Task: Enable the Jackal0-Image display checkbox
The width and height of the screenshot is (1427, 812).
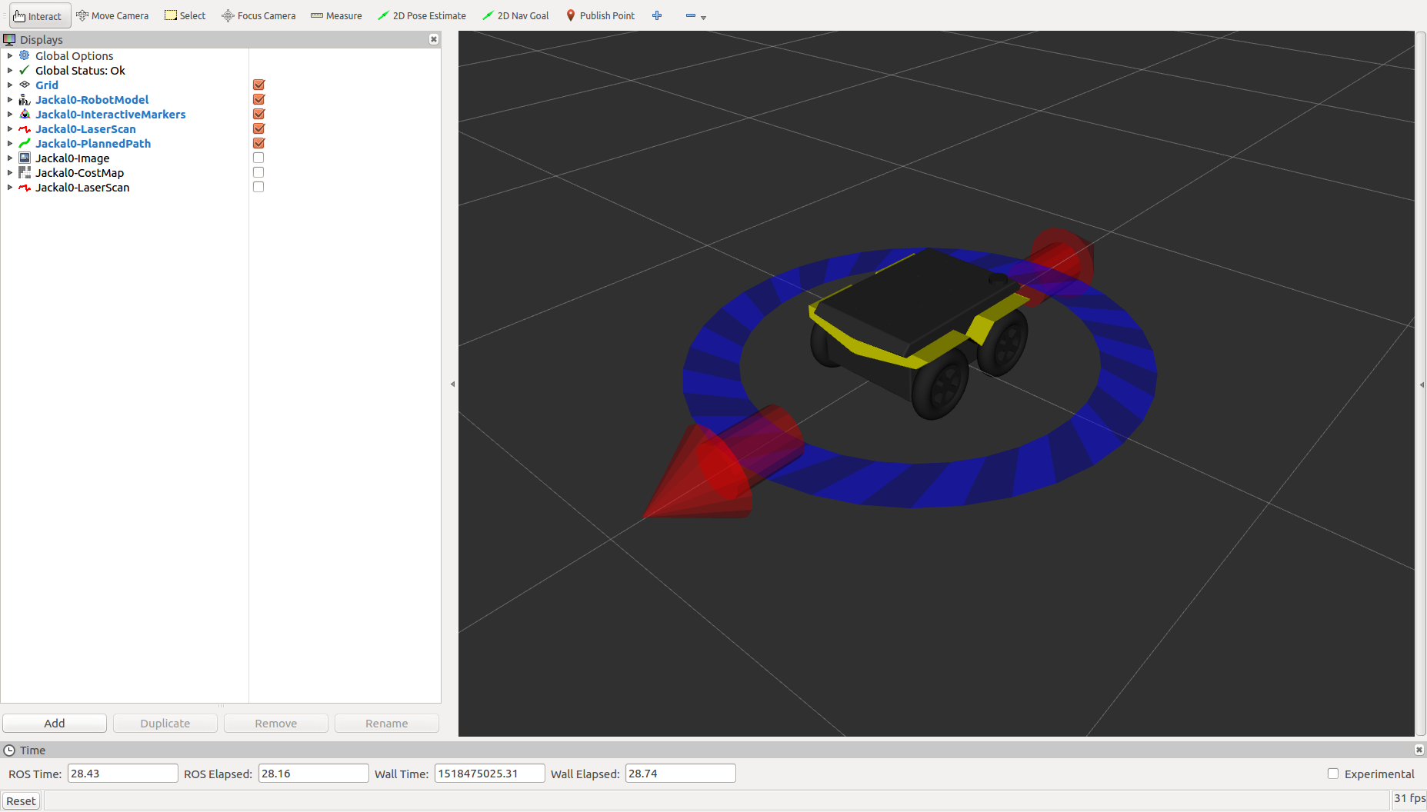Action: pos(258,158)
